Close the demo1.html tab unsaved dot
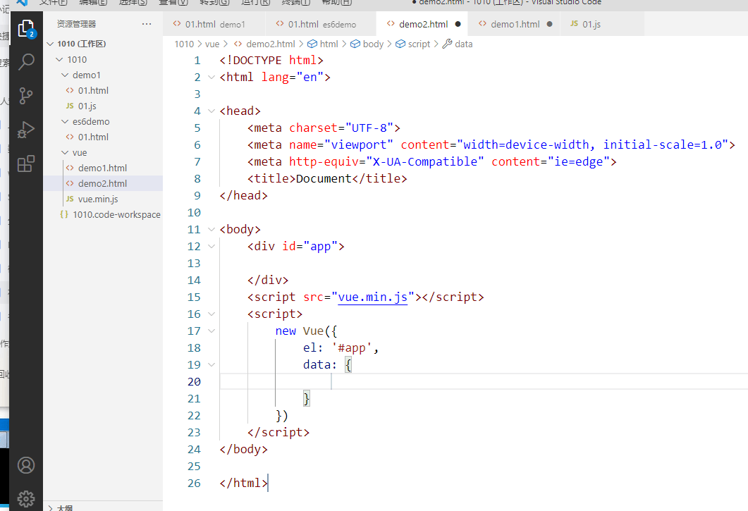Viewport: 748px width, 511px height. 550,24
